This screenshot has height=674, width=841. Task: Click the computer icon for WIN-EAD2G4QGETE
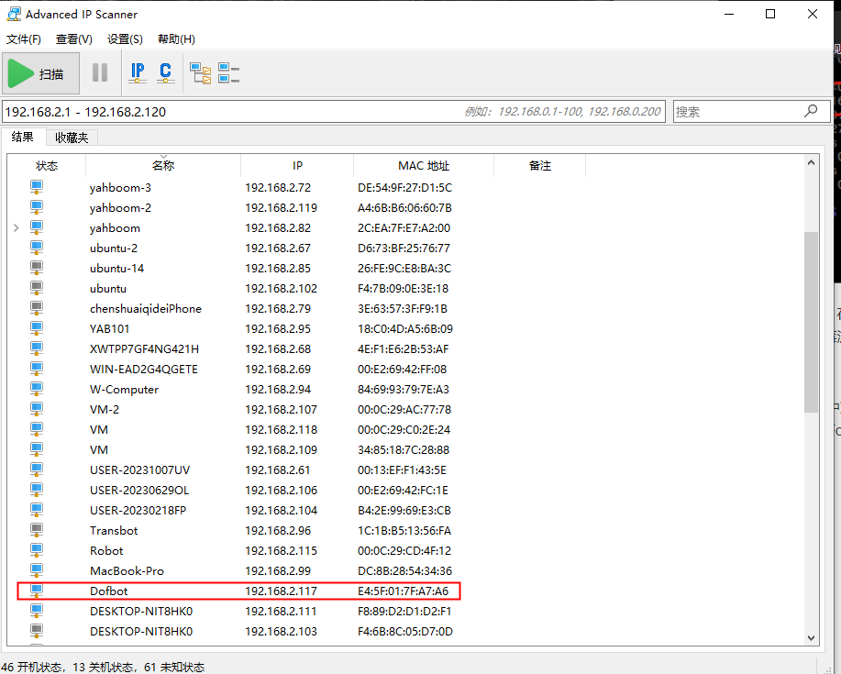coord(37,369)
